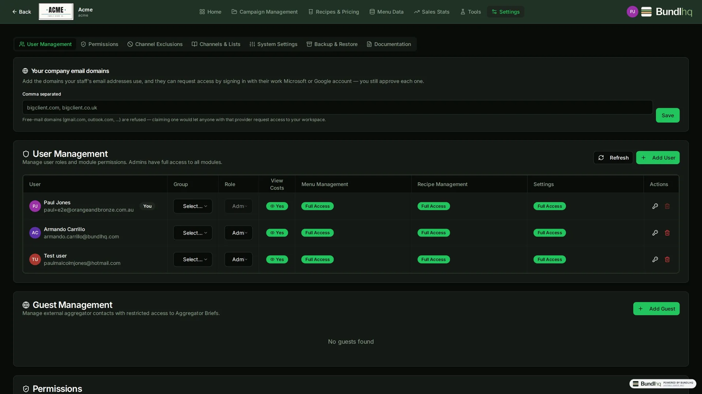
Task: Toggle View Costs Yes for Armando Carrillo
Action: point(277,233)
